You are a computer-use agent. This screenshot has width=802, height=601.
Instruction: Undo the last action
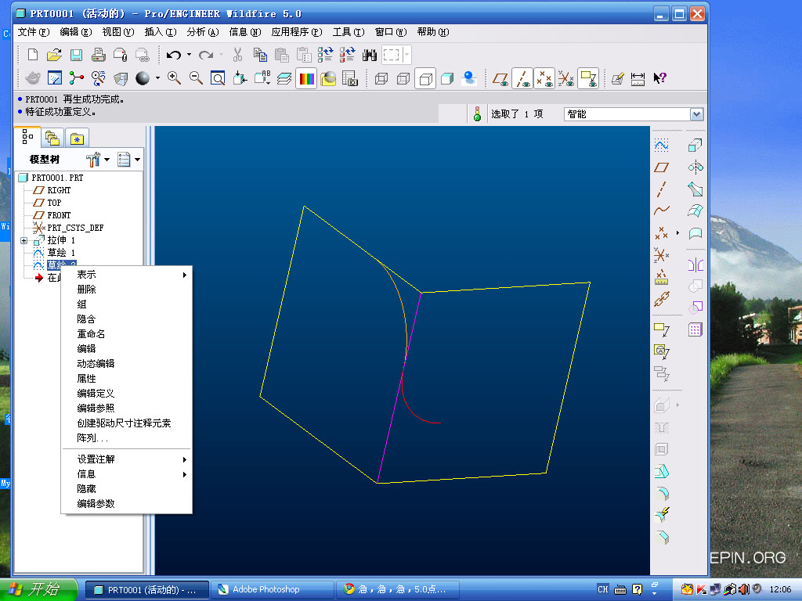(x=174, y=54)
